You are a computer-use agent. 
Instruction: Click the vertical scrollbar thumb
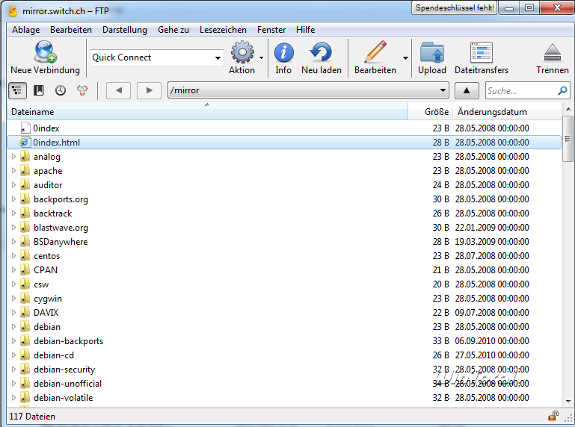tap(568, 138)
